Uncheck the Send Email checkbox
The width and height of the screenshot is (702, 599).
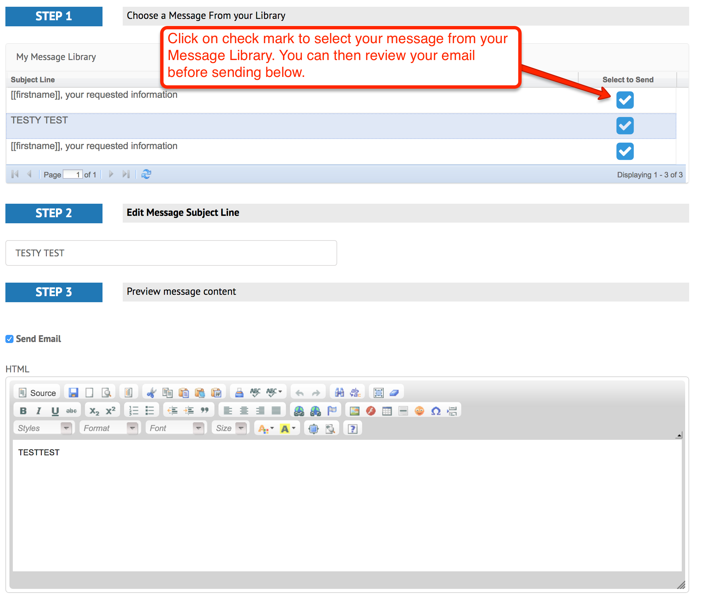pyautogui.click(x=9, y=339)
